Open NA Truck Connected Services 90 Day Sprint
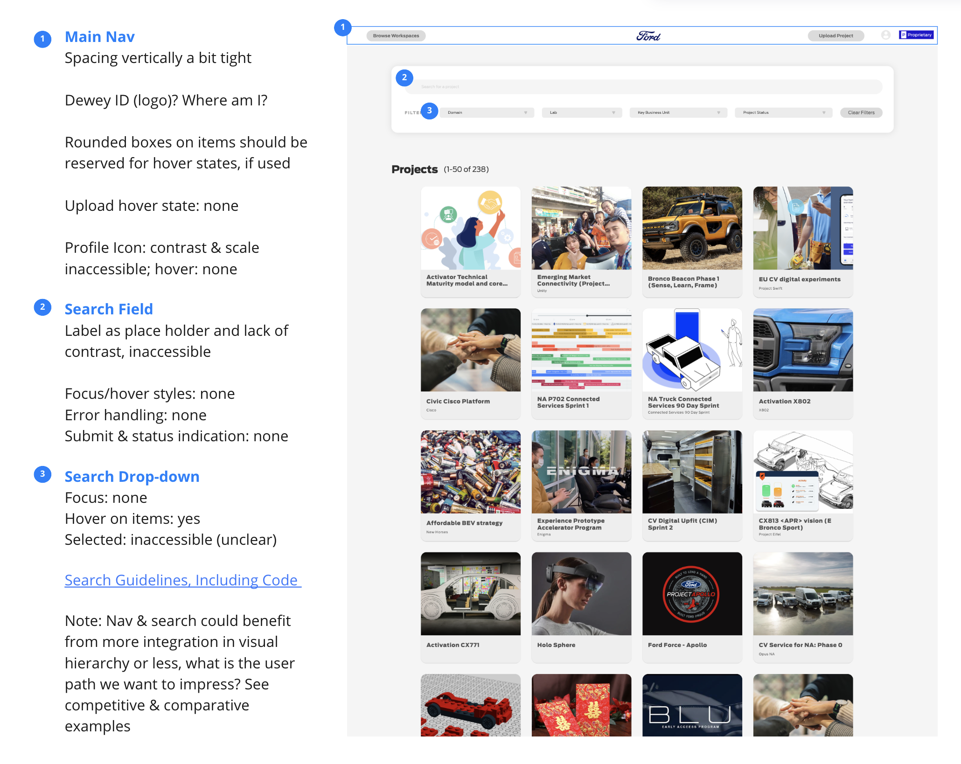The height and width of the screenshot is (764, 961). click(692, 363)
